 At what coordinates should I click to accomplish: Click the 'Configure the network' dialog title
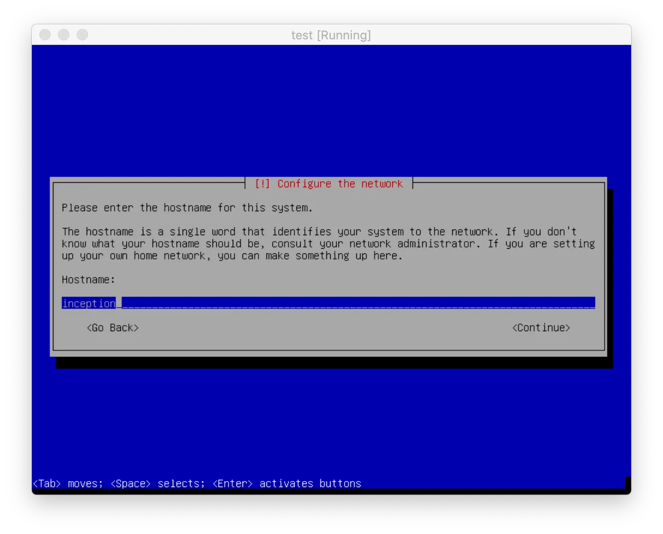[329, 184]
